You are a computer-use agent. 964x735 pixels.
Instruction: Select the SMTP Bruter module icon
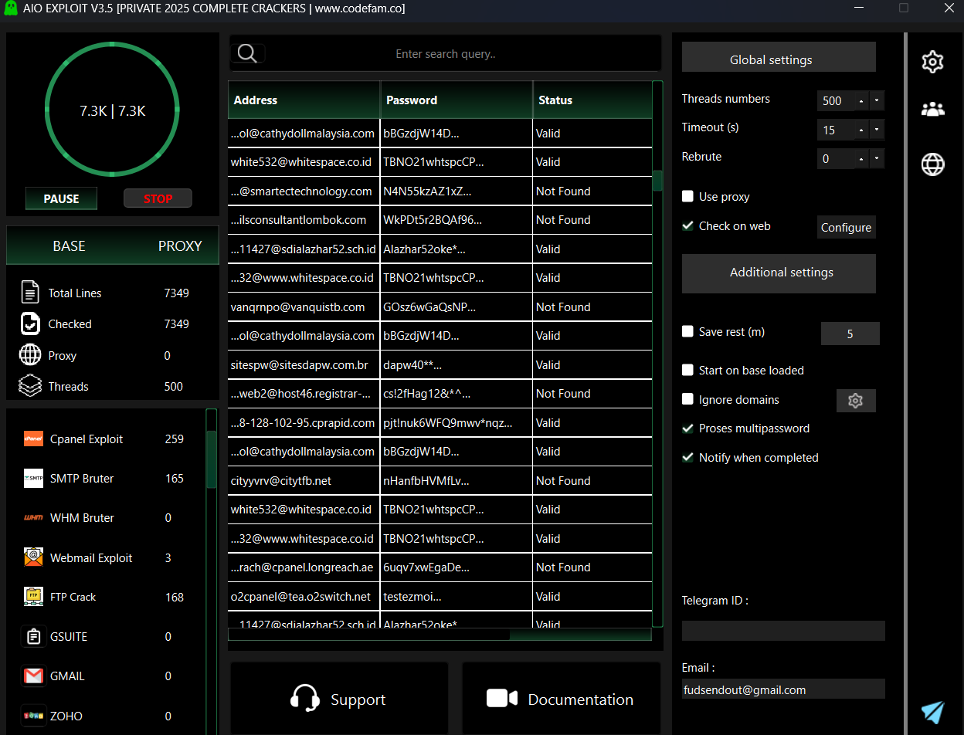tap(33, 478)
